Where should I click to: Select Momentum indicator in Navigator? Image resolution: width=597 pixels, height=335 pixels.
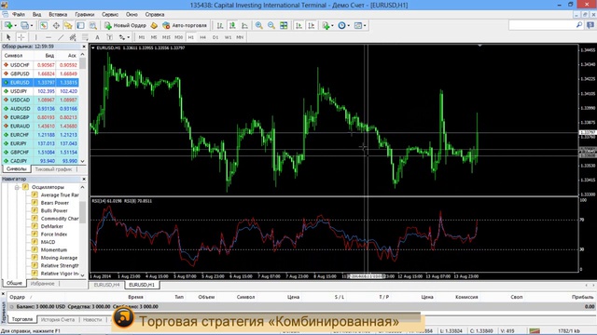point(54,250)
